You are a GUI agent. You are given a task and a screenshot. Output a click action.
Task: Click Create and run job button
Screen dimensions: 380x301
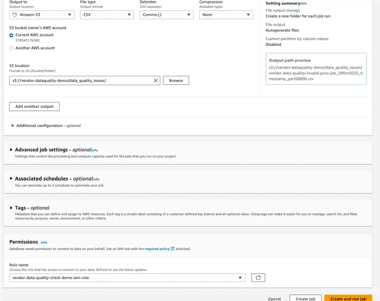point(348,298)
